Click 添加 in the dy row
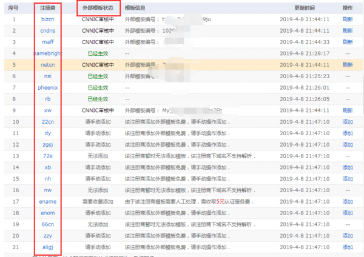 (x=348, y=133)
